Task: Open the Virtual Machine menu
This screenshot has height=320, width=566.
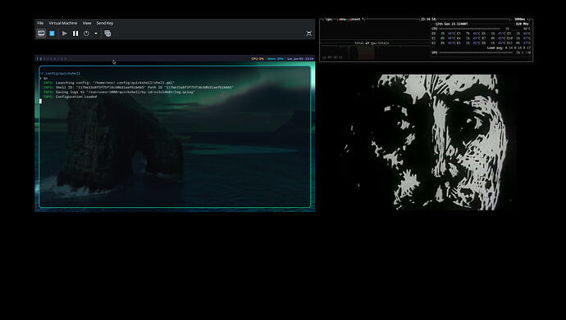Action: click(63, 23)
